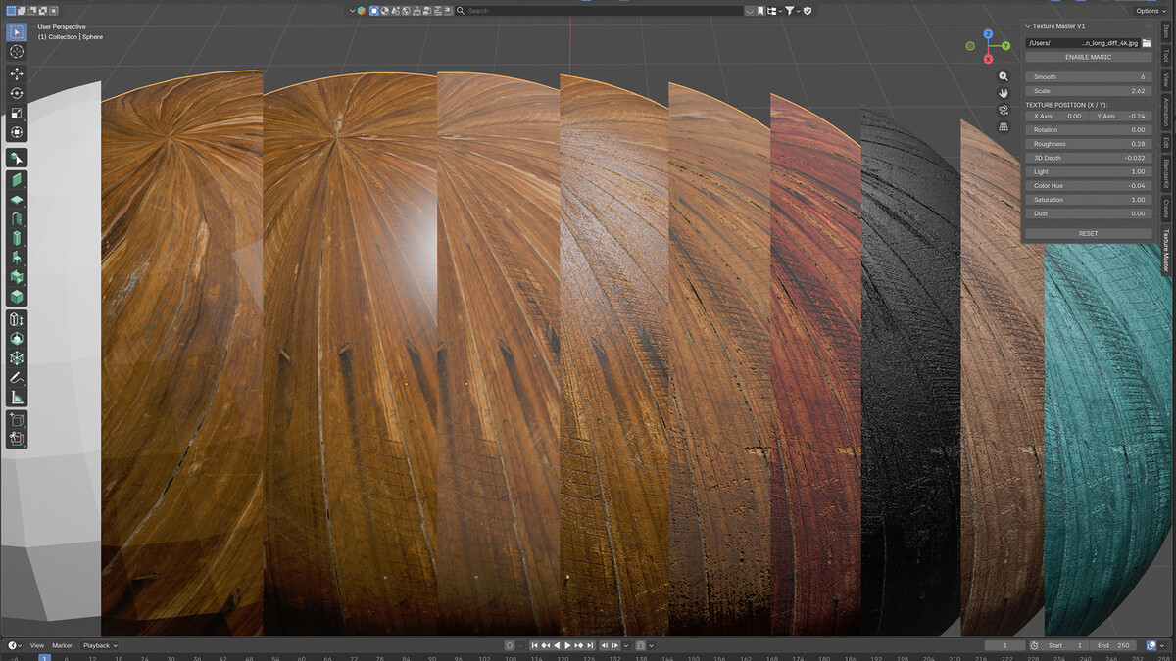The height and width of the screenshot is (661, 1176).
Task: Select the Smooth vertices tool with arrows
Action: (x=17, y=319)
